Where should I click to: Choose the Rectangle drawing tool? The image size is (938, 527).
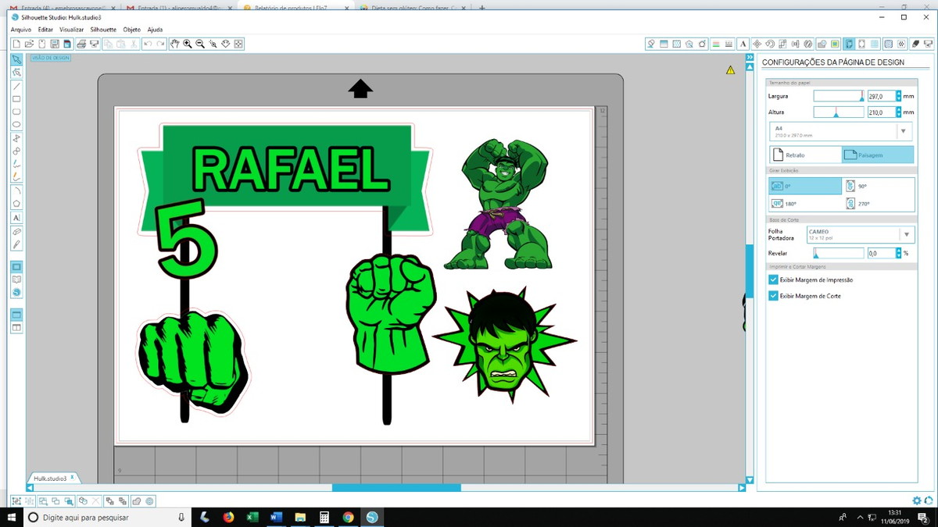tap(16, 99)
